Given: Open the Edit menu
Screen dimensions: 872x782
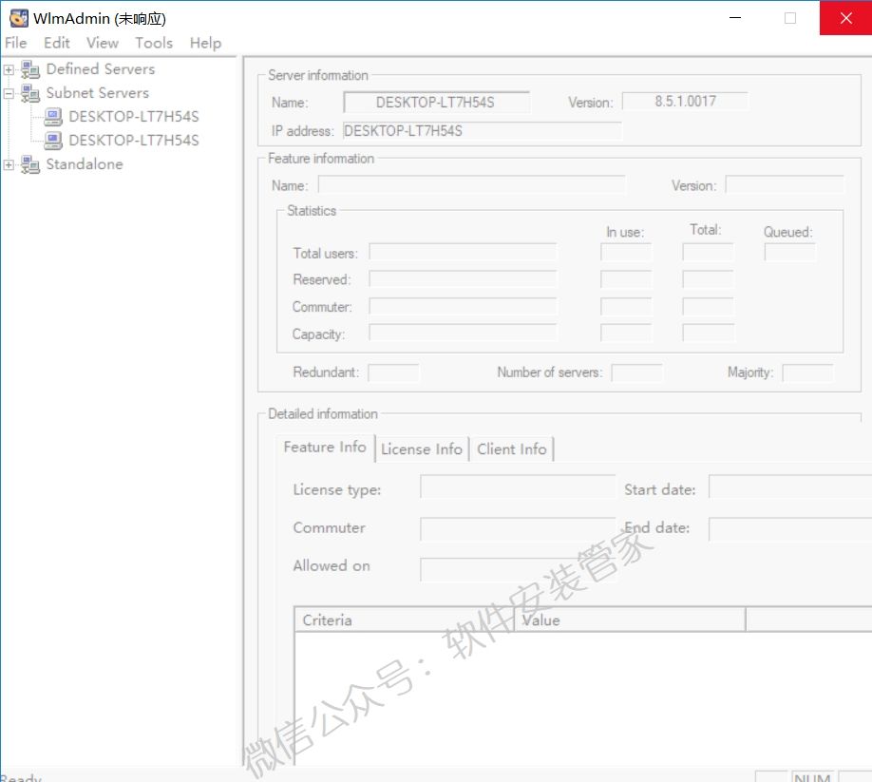Looking at the screenshot, I should click(x=57, y=43).
